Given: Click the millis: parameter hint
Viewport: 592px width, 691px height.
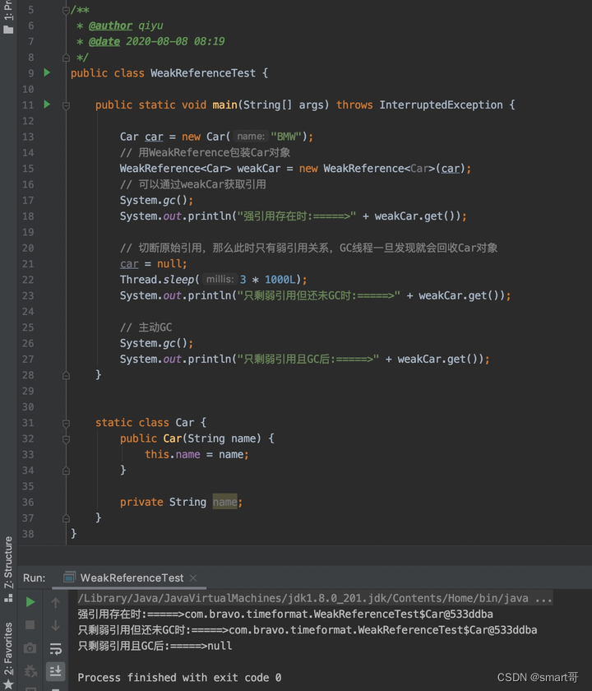Looking at the screenshot, I should (220, 279).
